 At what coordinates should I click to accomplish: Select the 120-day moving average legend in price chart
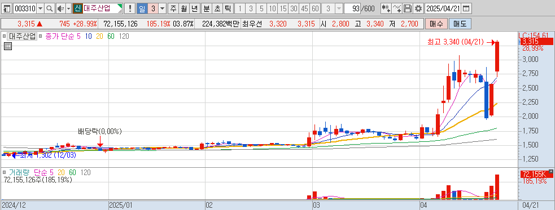point(124,36)
